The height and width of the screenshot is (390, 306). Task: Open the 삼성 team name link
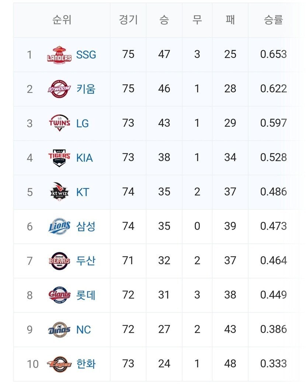pyautogui.click(x=86, y=227)
